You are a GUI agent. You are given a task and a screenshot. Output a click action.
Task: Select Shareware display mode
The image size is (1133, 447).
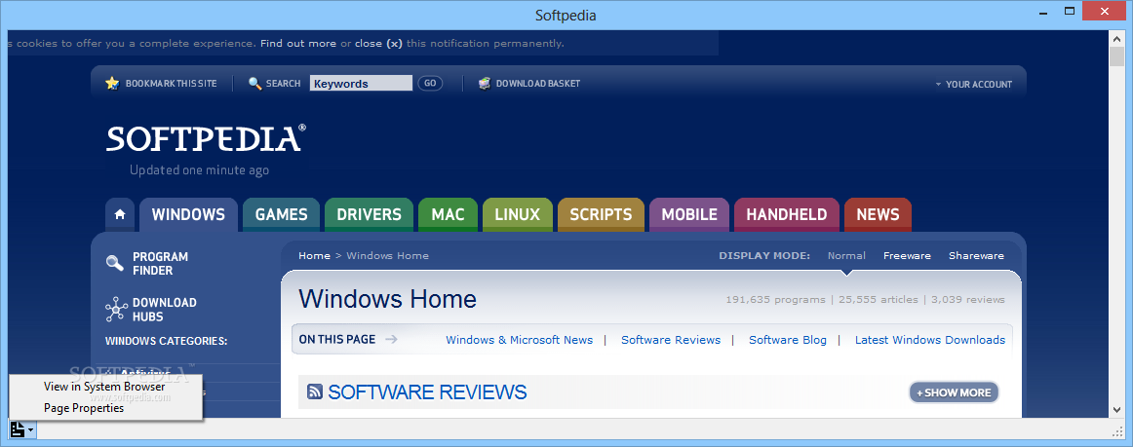[x=976, y=255]
